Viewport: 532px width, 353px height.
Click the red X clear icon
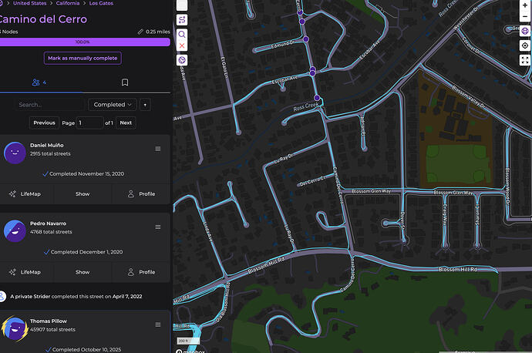pos(182,45)
